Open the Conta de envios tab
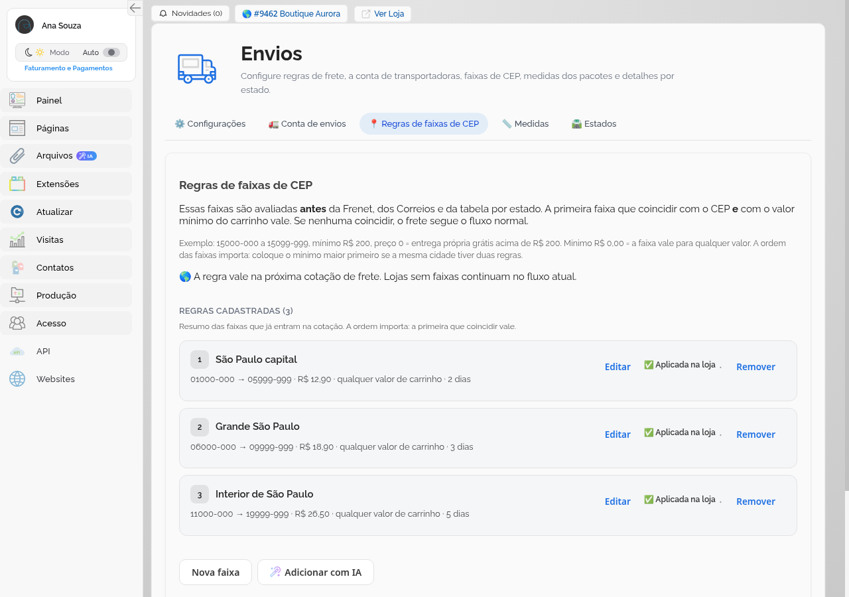Screen dimensions: 849x597 point(307,123)
